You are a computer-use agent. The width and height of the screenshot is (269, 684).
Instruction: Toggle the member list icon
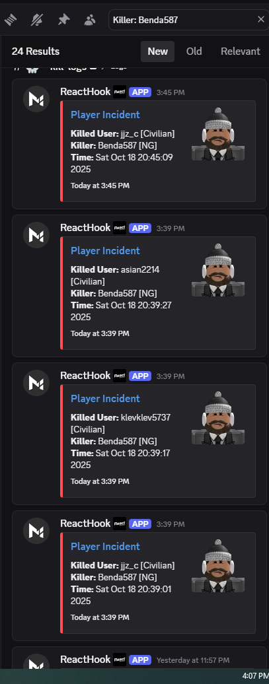pos(90,20)
